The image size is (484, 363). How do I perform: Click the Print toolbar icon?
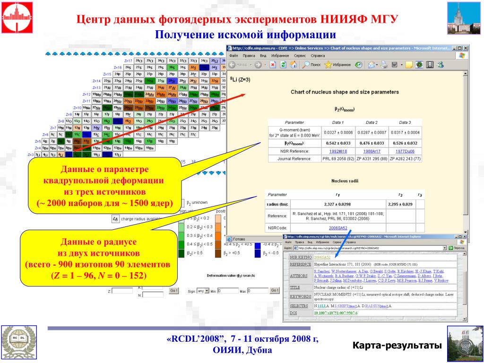(x=384, y=65)
